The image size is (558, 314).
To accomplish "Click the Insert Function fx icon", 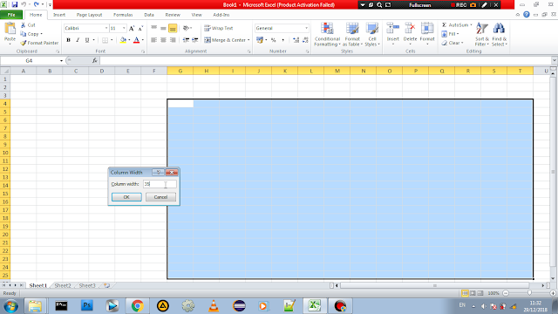I will 95,60.
